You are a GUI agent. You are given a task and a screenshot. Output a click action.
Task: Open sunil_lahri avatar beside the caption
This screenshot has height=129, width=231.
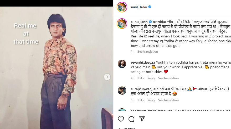pyautogui.click(x=122, y=24)
